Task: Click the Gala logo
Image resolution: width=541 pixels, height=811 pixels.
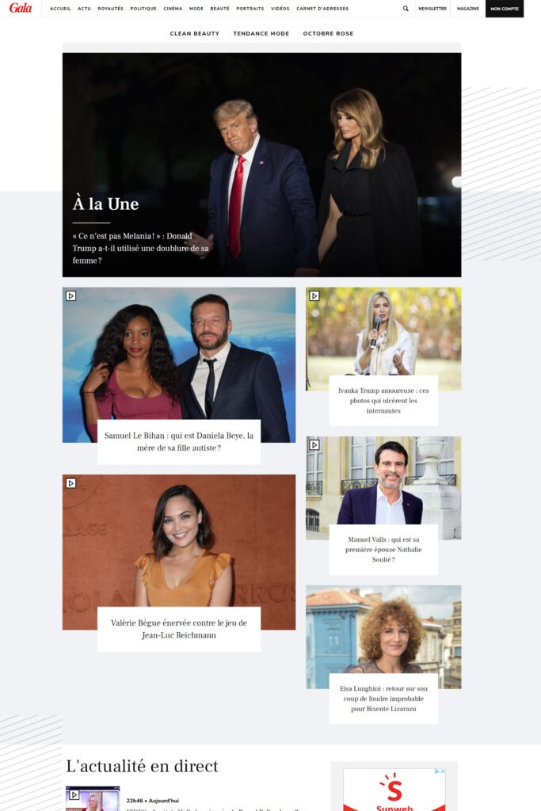Action: [x=20, y=8]
